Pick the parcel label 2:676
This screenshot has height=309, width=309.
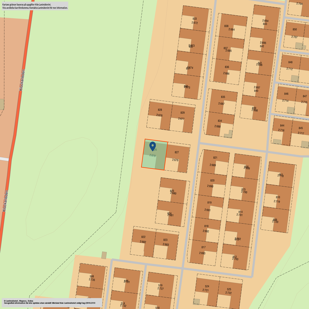pos(159,115)
